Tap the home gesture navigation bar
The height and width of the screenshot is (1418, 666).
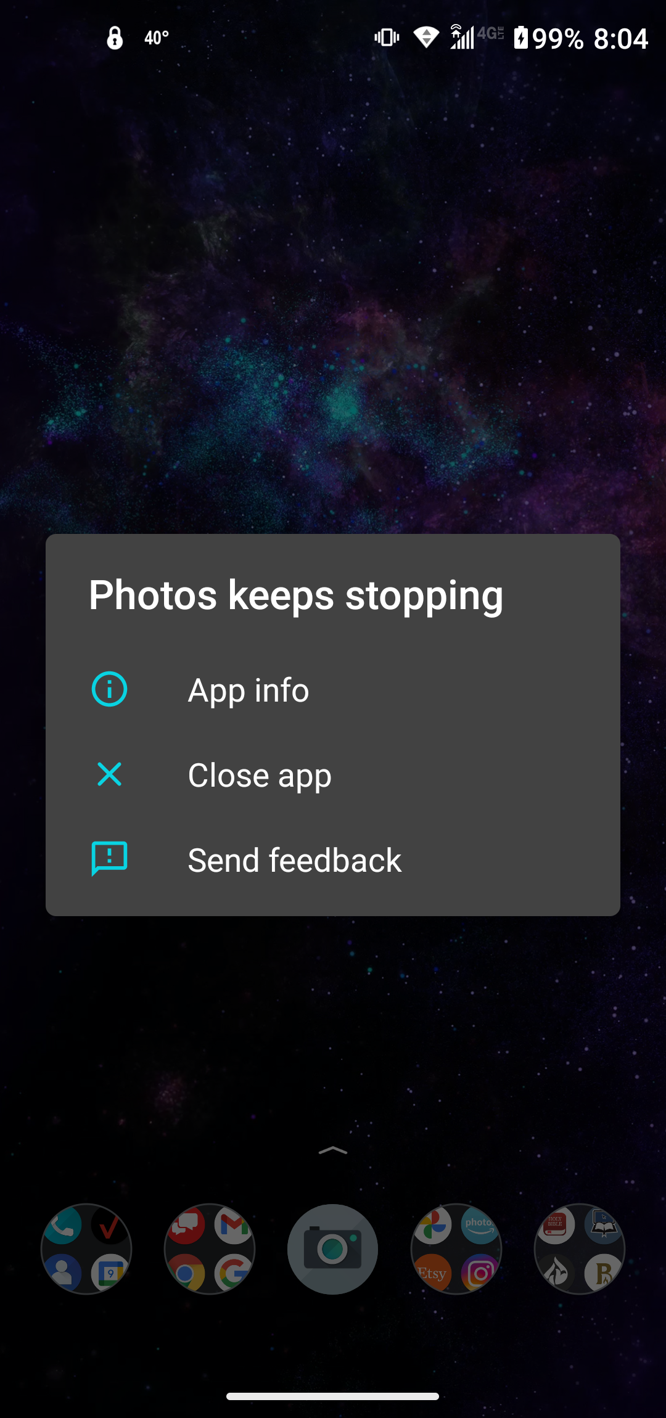click(333, 1396)
